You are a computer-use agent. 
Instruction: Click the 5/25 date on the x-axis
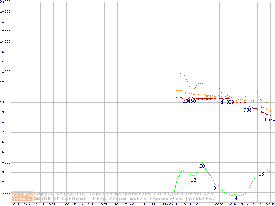point(269,204)
